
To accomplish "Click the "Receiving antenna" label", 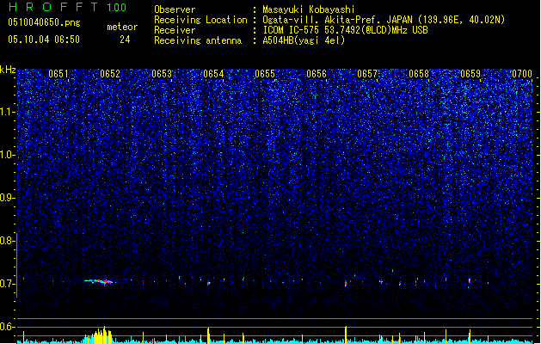I will (198, 40).
